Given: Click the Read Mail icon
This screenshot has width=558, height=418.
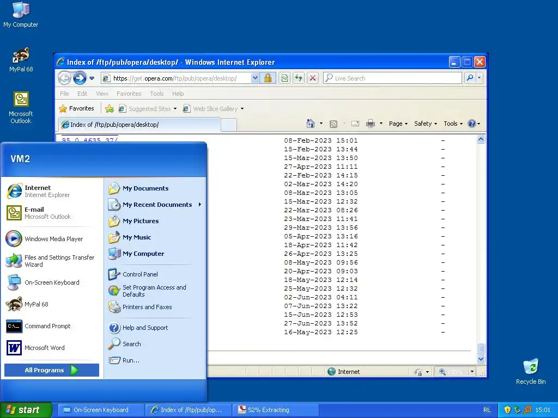Looking at the screenshot, I should click(x=355, y=124).
